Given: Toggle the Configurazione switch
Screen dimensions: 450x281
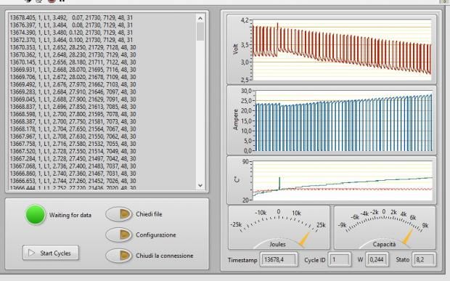Looking at the screenshot, I should (x=119, y=235).
